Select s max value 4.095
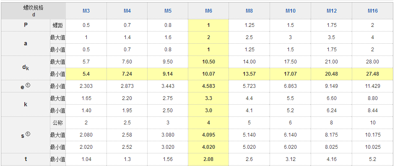 [208, 135]
